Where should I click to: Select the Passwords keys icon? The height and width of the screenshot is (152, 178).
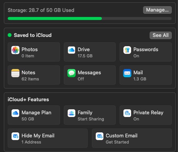[127, 50]
